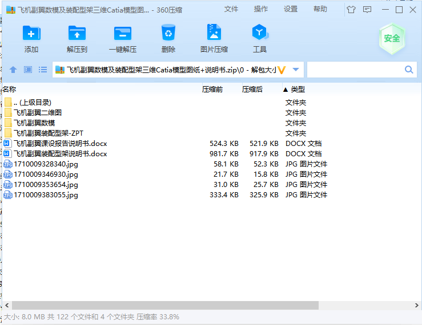Click the JPG icon of 1710009383055.jpg
Image resolution: width=422 pixels, height=325 pixels.
[8, 194]
